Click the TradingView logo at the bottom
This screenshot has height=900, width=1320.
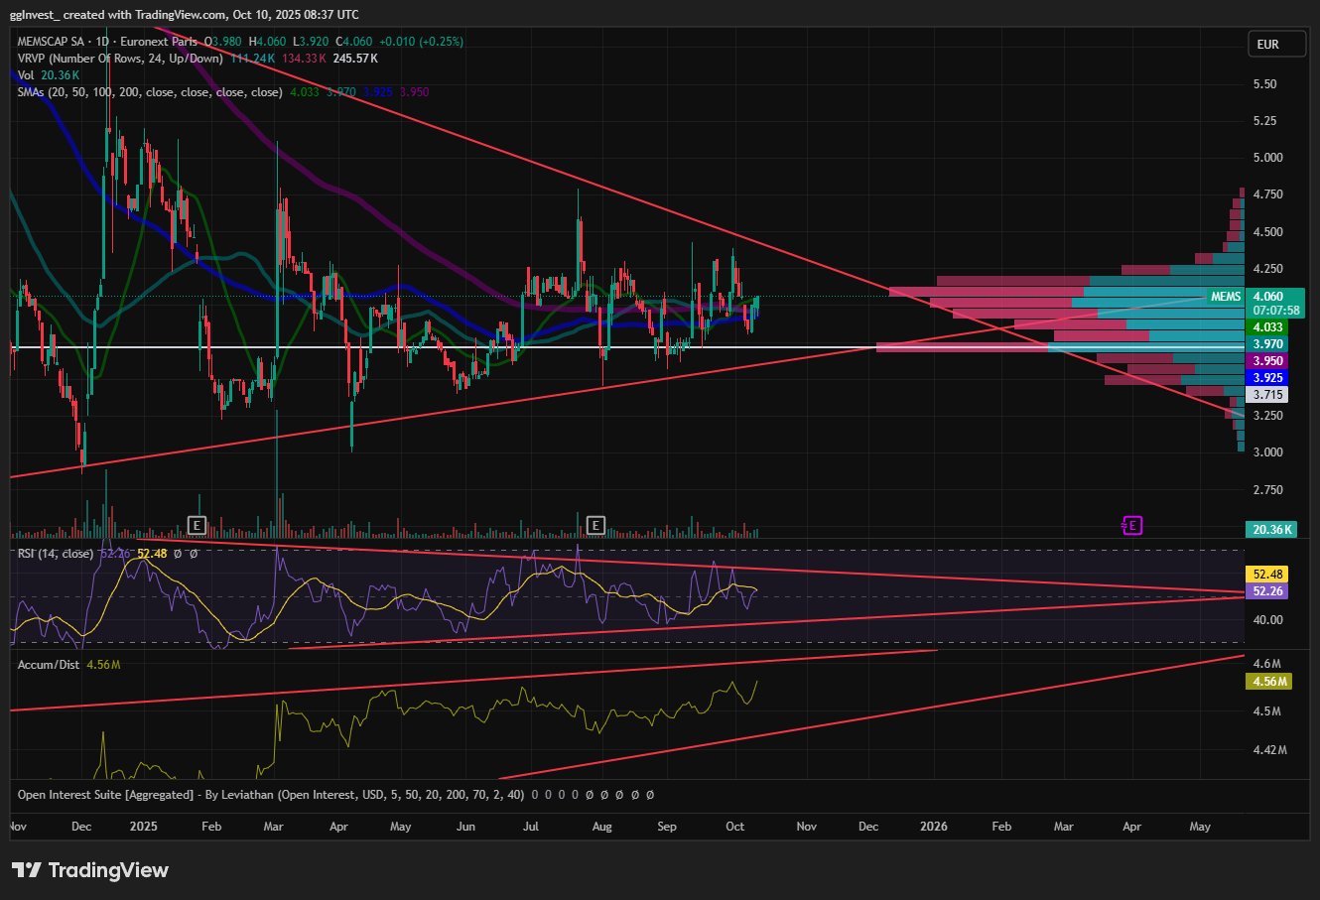90,870
